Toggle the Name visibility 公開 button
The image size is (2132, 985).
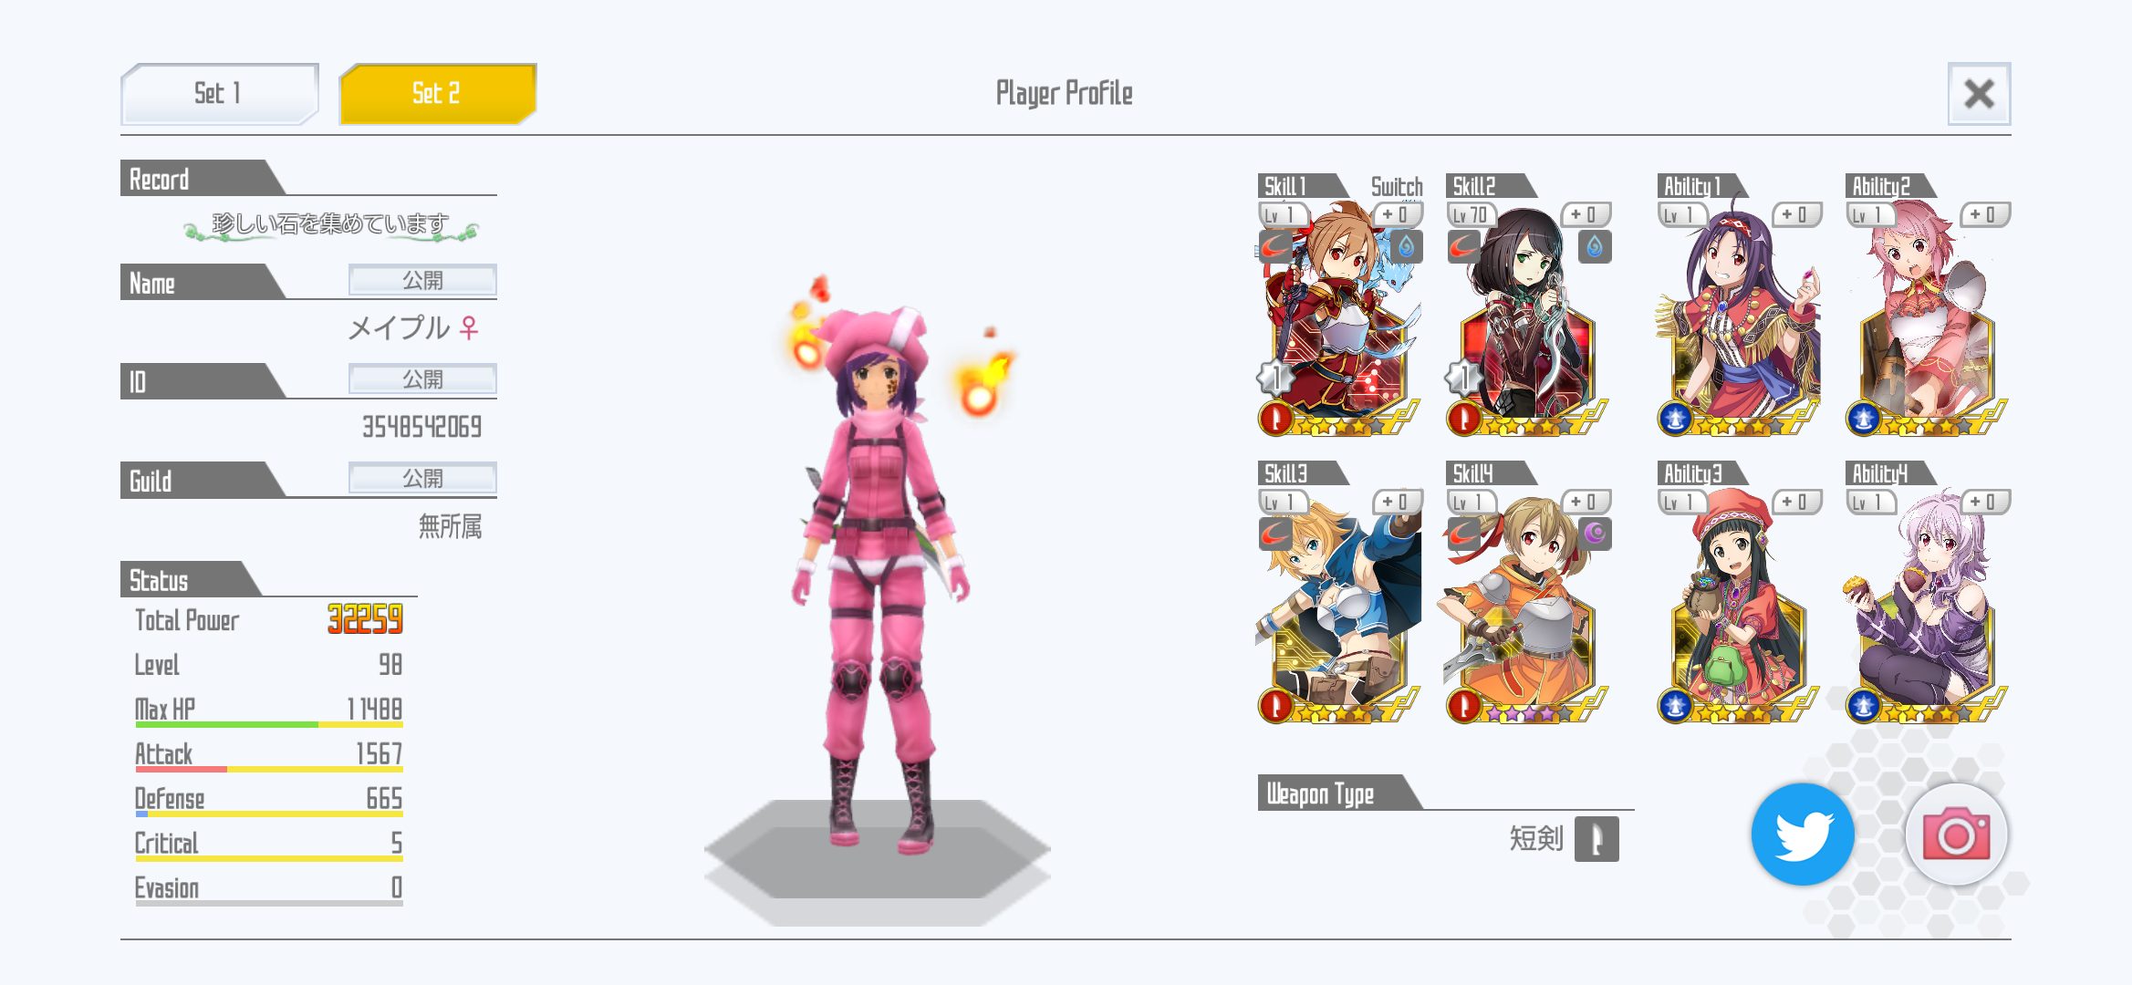pos(422,280)
